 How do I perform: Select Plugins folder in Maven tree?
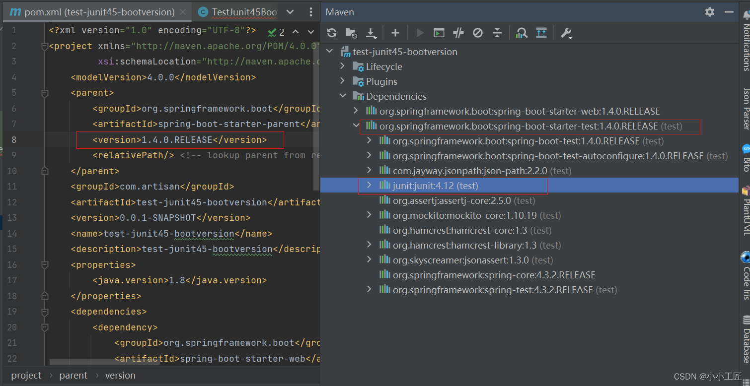[375, 81]
